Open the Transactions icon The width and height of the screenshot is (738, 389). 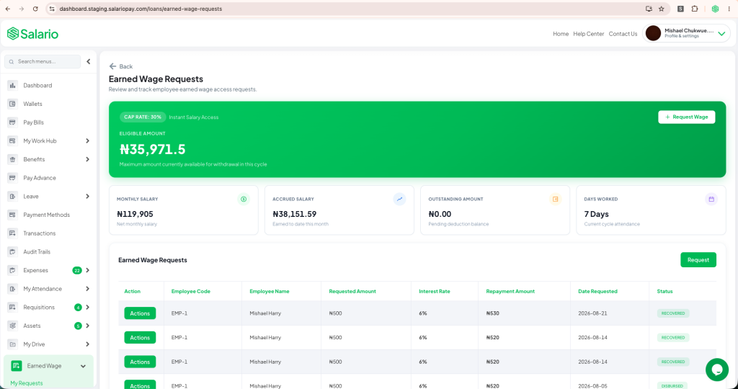click(13, 233)
